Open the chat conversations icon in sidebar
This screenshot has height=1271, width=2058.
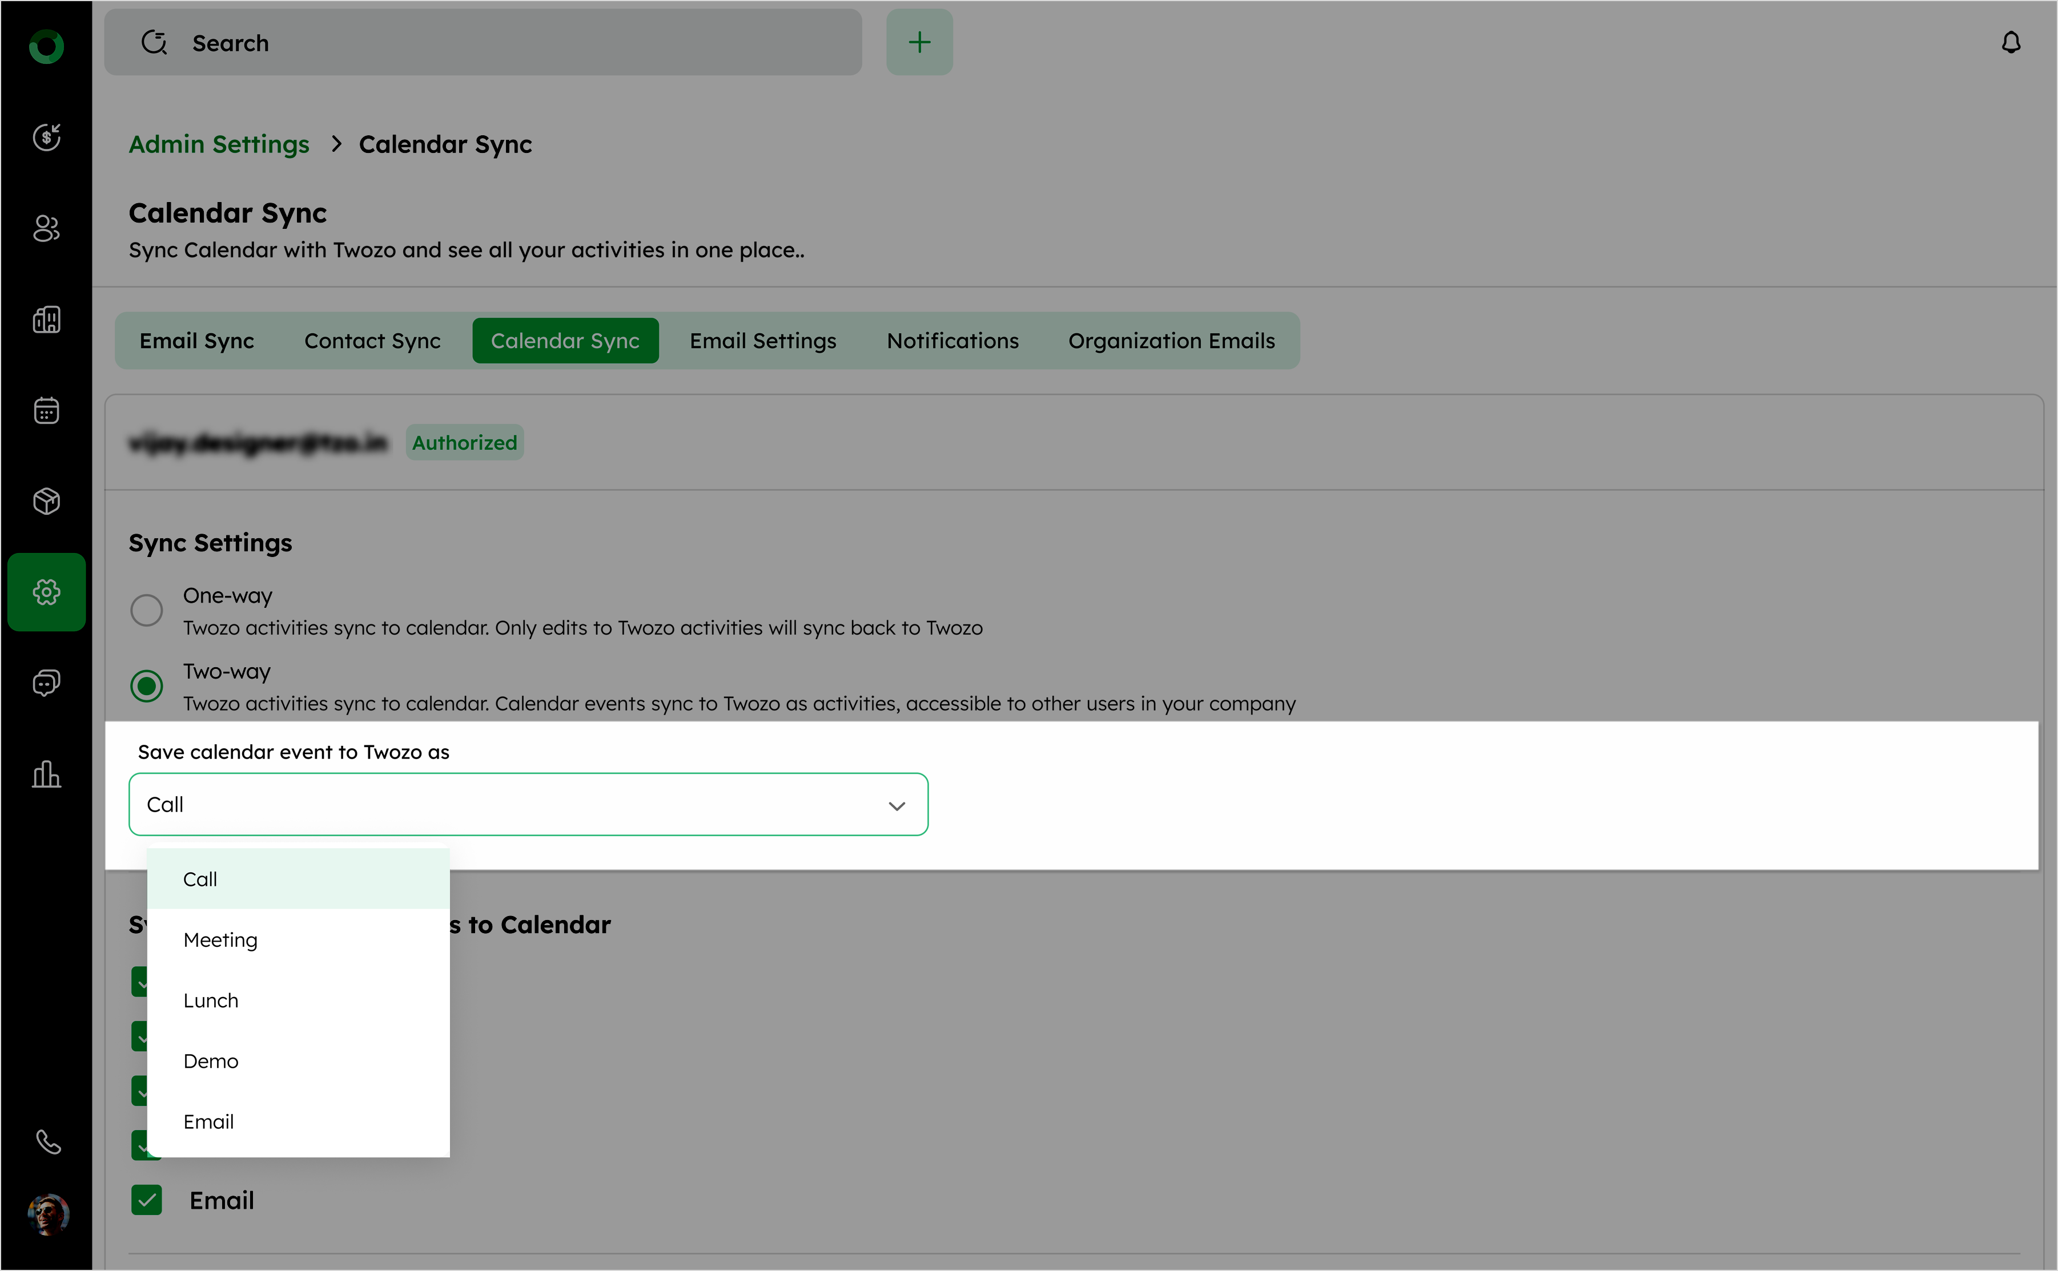pyautogui.click(x=46, y=683)
